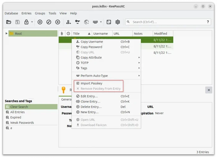Click the Copy Username toolbar icon

pyautogui.click(x=69, y=22)
